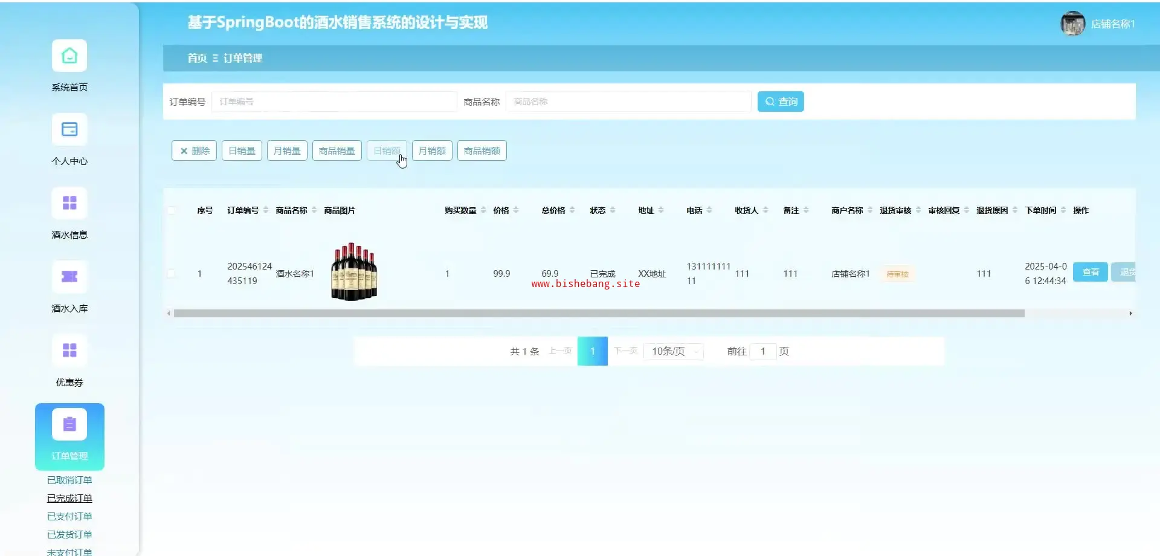1160x556 pixels.
Task: Sort by the 价格 column arrows
Action: (516, 210)
